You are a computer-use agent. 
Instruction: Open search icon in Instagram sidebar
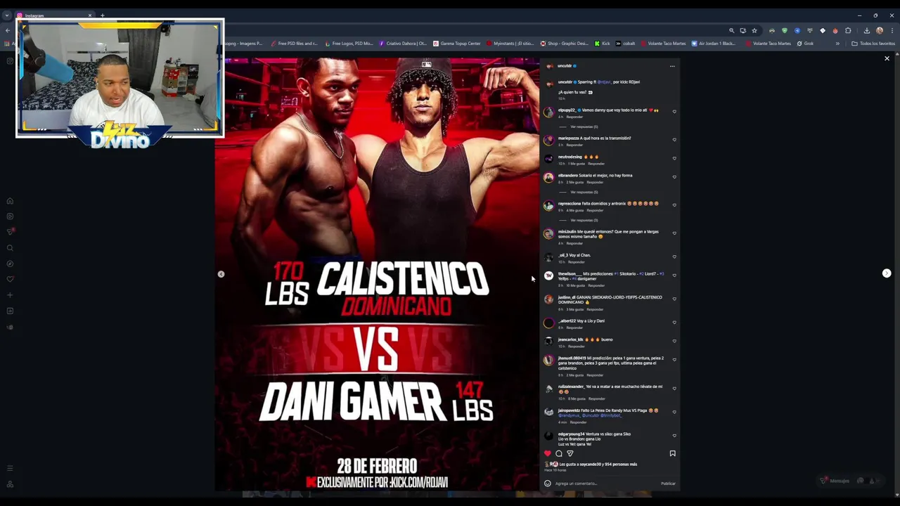(x=10, y=248)
